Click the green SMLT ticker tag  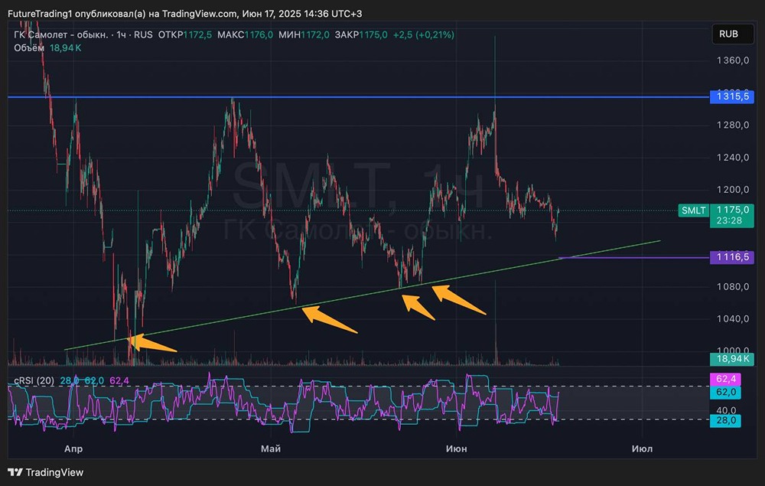(693, 210)
